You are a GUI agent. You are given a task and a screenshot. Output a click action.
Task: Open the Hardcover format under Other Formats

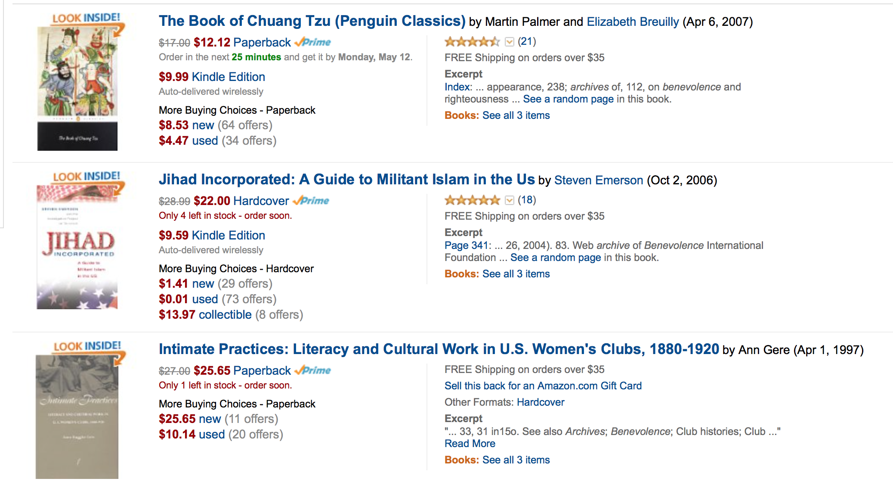click(540, 402)
